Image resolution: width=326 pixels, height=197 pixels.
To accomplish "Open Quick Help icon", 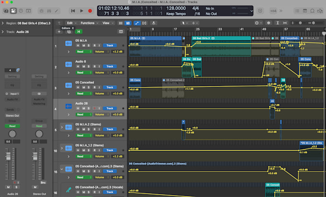I will pyautogui.click(x=21, y=11).
